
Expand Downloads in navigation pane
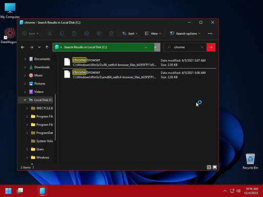click(25, 67)
